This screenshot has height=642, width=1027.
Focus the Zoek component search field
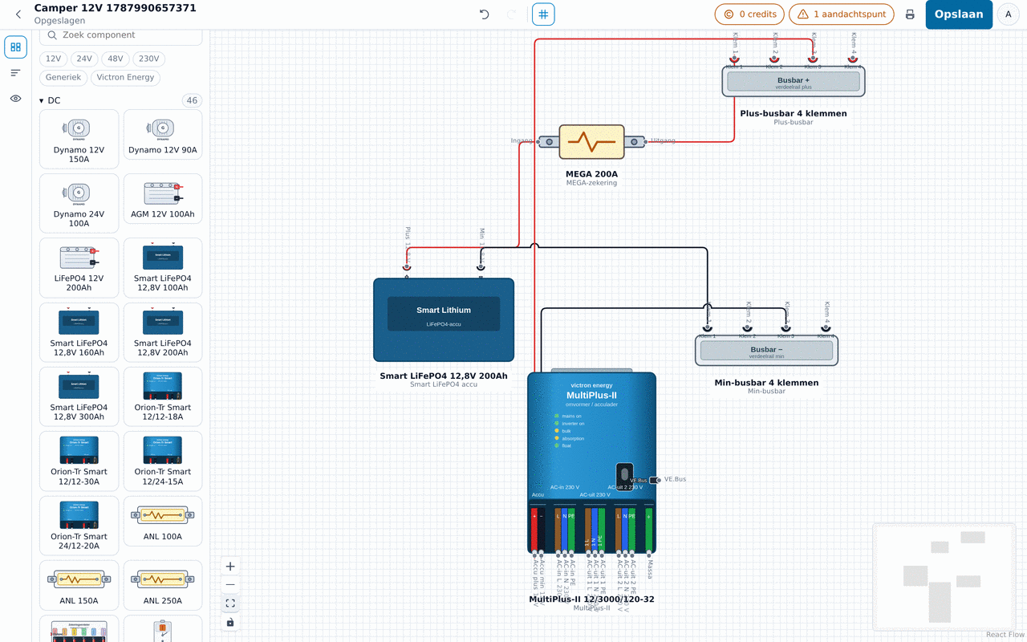point(121,35)
